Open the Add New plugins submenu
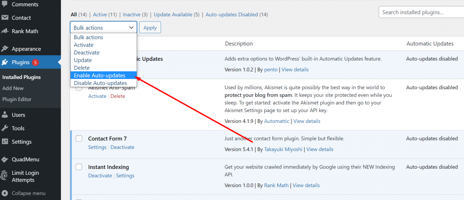Image resolution: width=464 pixels, height=200 pixels. (13, 88)
